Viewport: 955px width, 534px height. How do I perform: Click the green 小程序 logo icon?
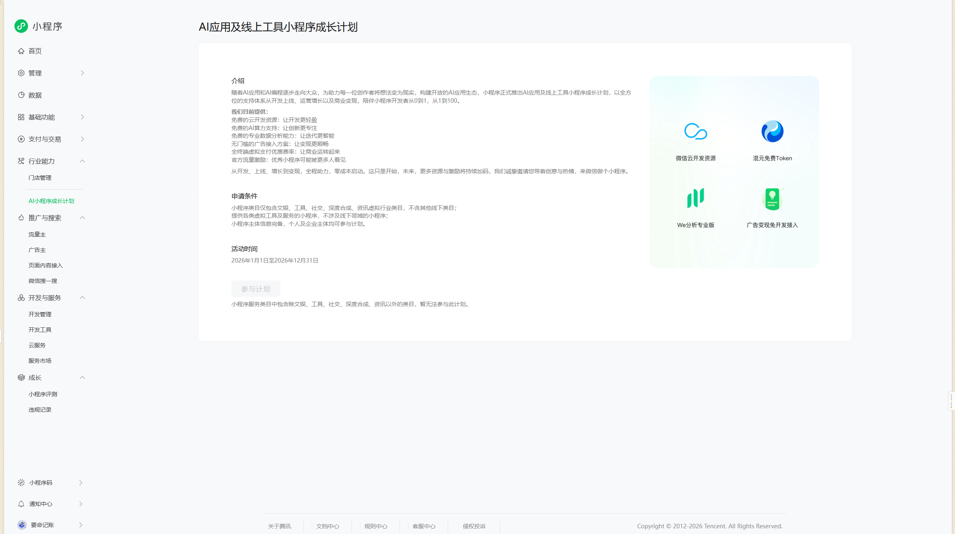tap(21, 26)
